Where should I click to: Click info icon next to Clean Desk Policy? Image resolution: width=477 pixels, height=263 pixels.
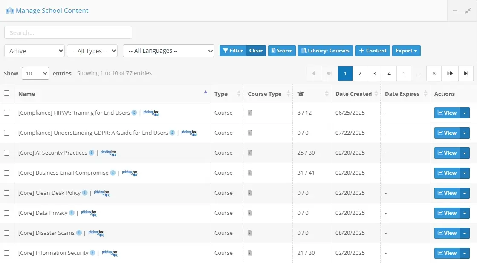click(85, 193)
